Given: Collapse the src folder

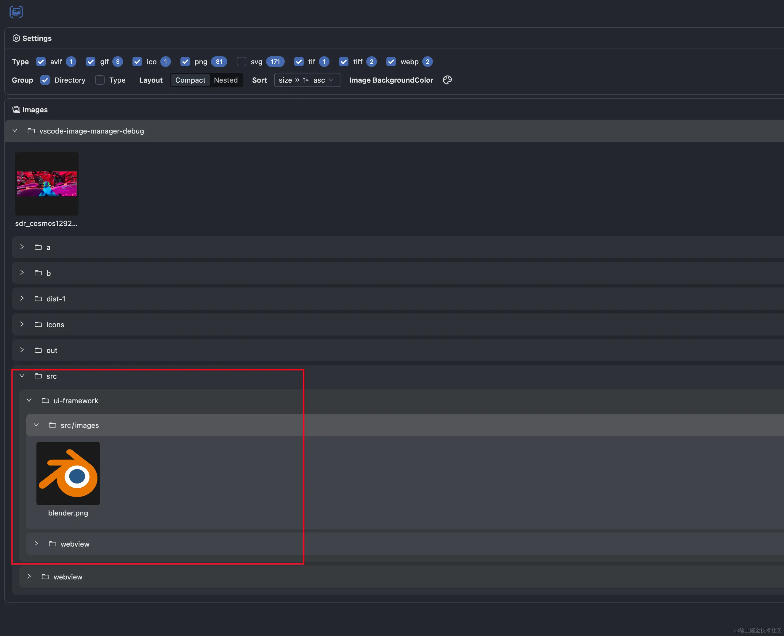Looking at the screenshot, I should pos(21,376).
